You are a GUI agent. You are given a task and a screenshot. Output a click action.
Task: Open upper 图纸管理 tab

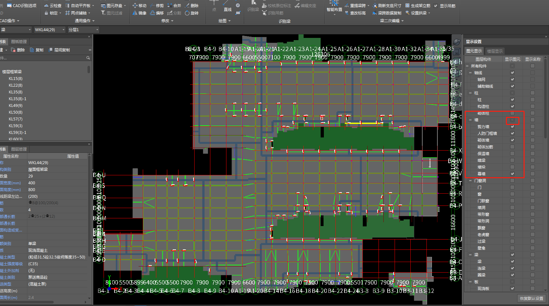coord(19,41)
